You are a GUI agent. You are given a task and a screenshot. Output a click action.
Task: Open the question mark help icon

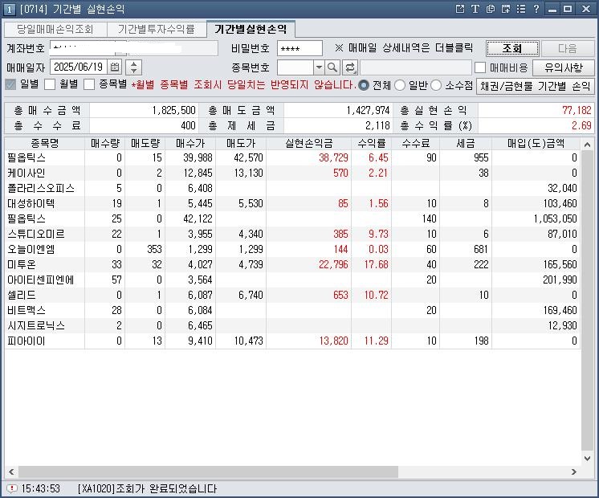536,9
